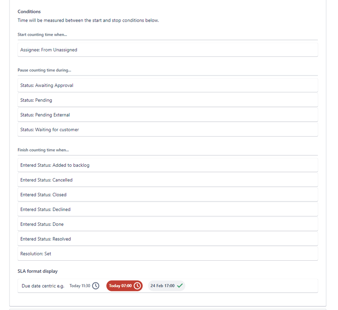Click Entered Status: Resolved finish condition
The height and width of the screenshot is (310, 338).
168,239
